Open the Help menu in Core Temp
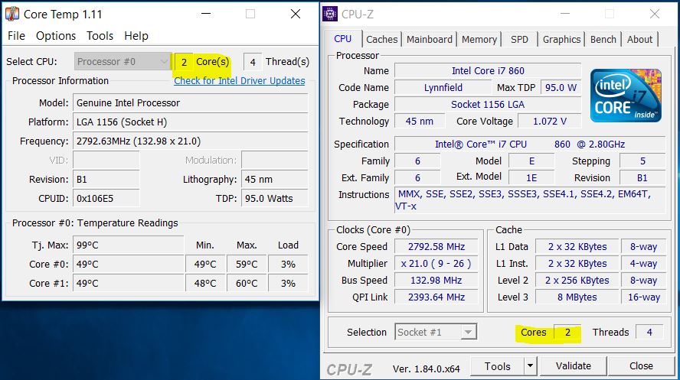This screenshot has width=680, height=380. (x=136, y=35)
